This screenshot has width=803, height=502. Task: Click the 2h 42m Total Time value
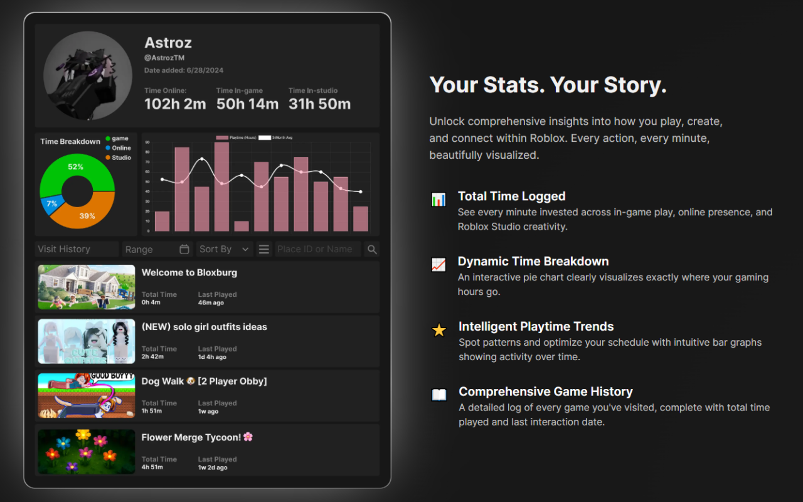[152, 357]
